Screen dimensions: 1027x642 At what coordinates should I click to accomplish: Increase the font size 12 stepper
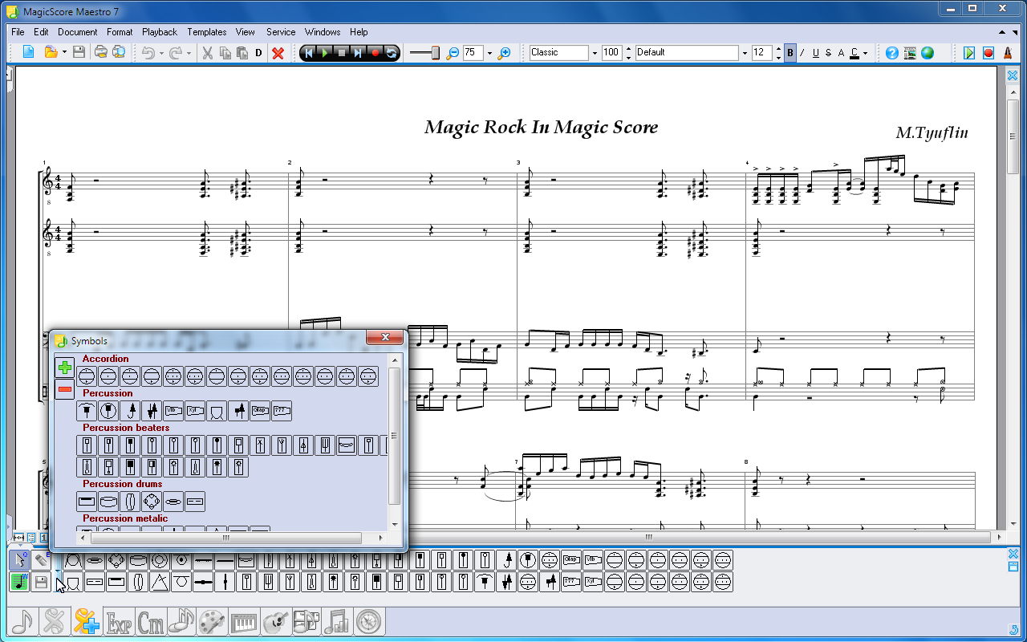pyautogui.click(x=778, y=49)
